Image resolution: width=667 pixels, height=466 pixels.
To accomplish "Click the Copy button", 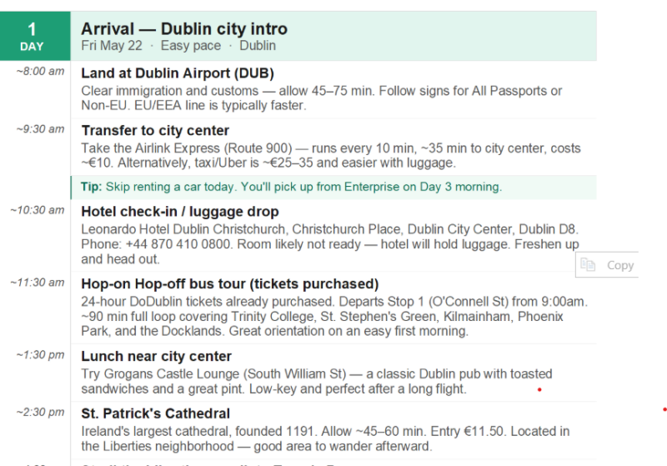I will pos(607,265).
